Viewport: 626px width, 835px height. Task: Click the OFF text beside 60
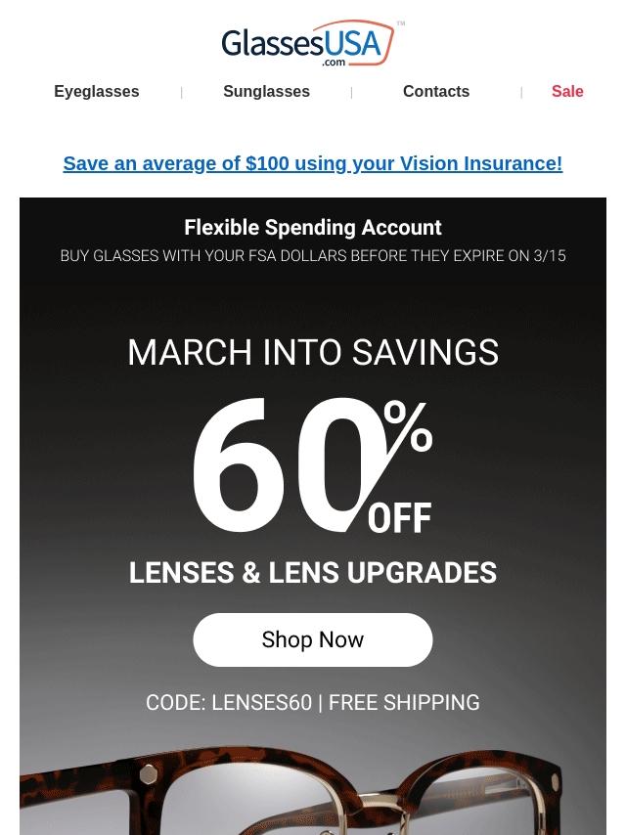pos(400,517)
